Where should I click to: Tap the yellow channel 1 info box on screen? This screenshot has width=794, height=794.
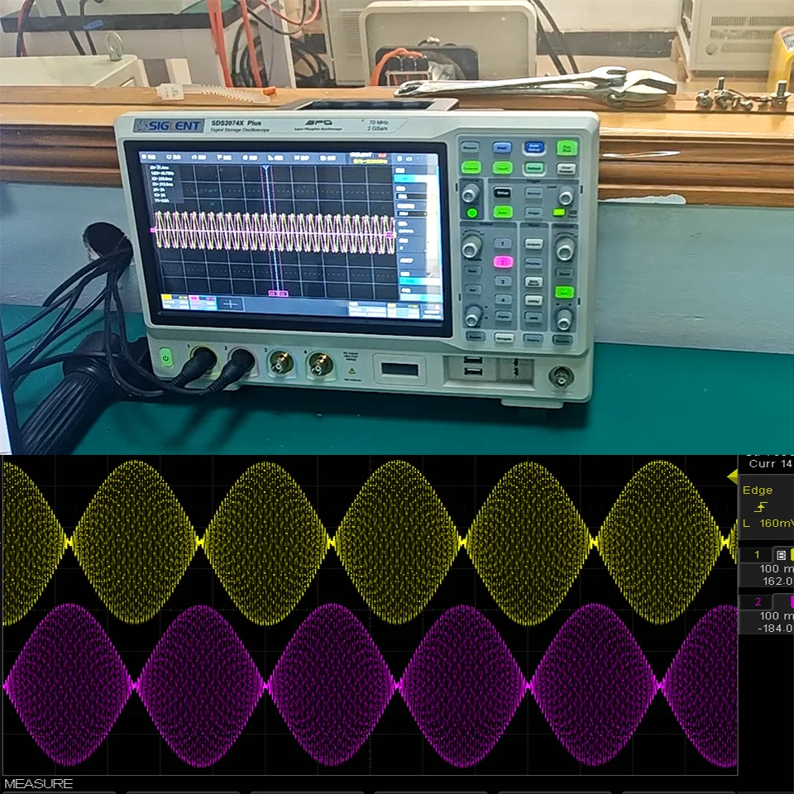pos(175,303)
